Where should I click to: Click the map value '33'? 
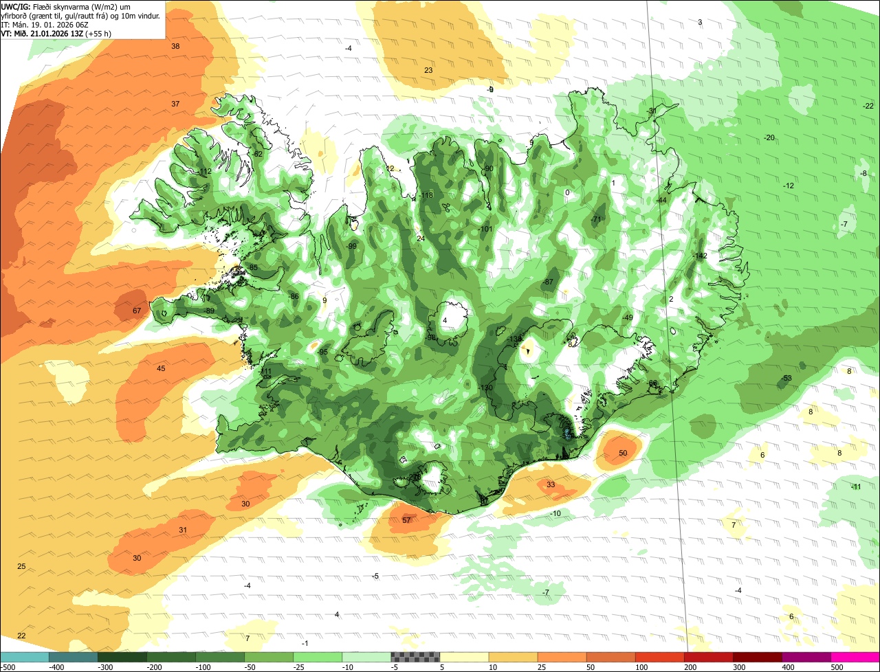551,484
